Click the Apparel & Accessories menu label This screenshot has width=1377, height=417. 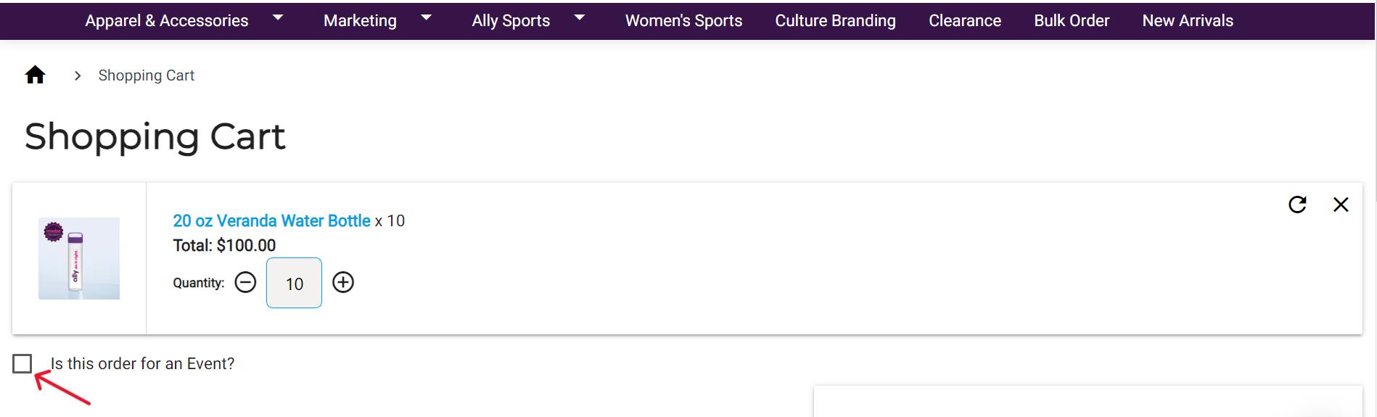166,20
